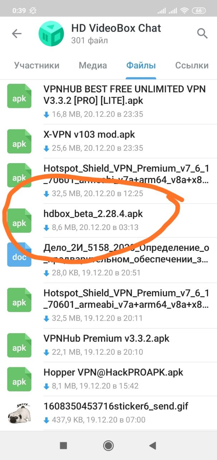
Task: Tap apk icon of X-VPN v103 mod
Action: pyautogui.click(x=19, y=141)
